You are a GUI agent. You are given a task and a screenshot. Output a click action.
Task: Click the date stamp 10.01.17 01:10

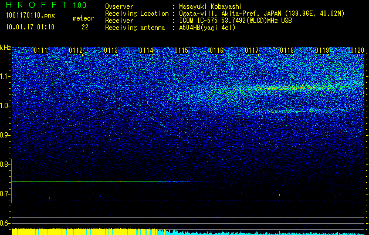pos(30,27)
